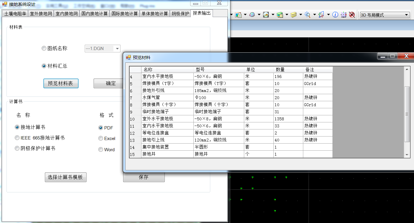Select Excel as the output format

[x=101, y=139]
